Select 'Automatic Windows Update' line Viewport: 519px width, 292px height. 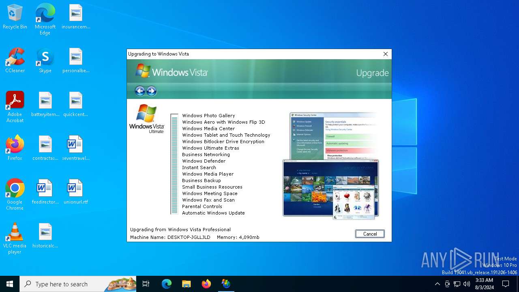point(213,213)
